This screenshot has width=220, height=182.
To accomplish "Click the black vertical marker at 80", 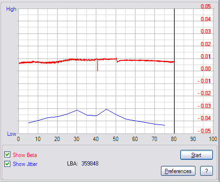I will [174, 71].
